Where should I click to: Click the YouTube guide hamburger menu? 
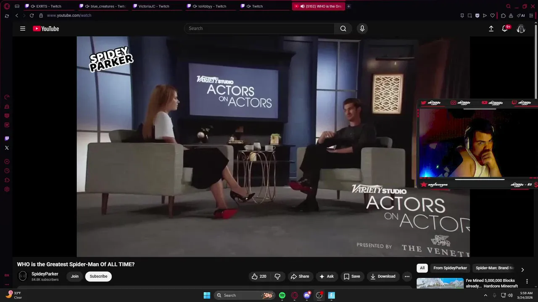(x=23, y=29)
